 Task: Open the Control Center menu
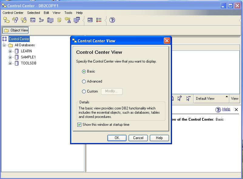[13, 13]
